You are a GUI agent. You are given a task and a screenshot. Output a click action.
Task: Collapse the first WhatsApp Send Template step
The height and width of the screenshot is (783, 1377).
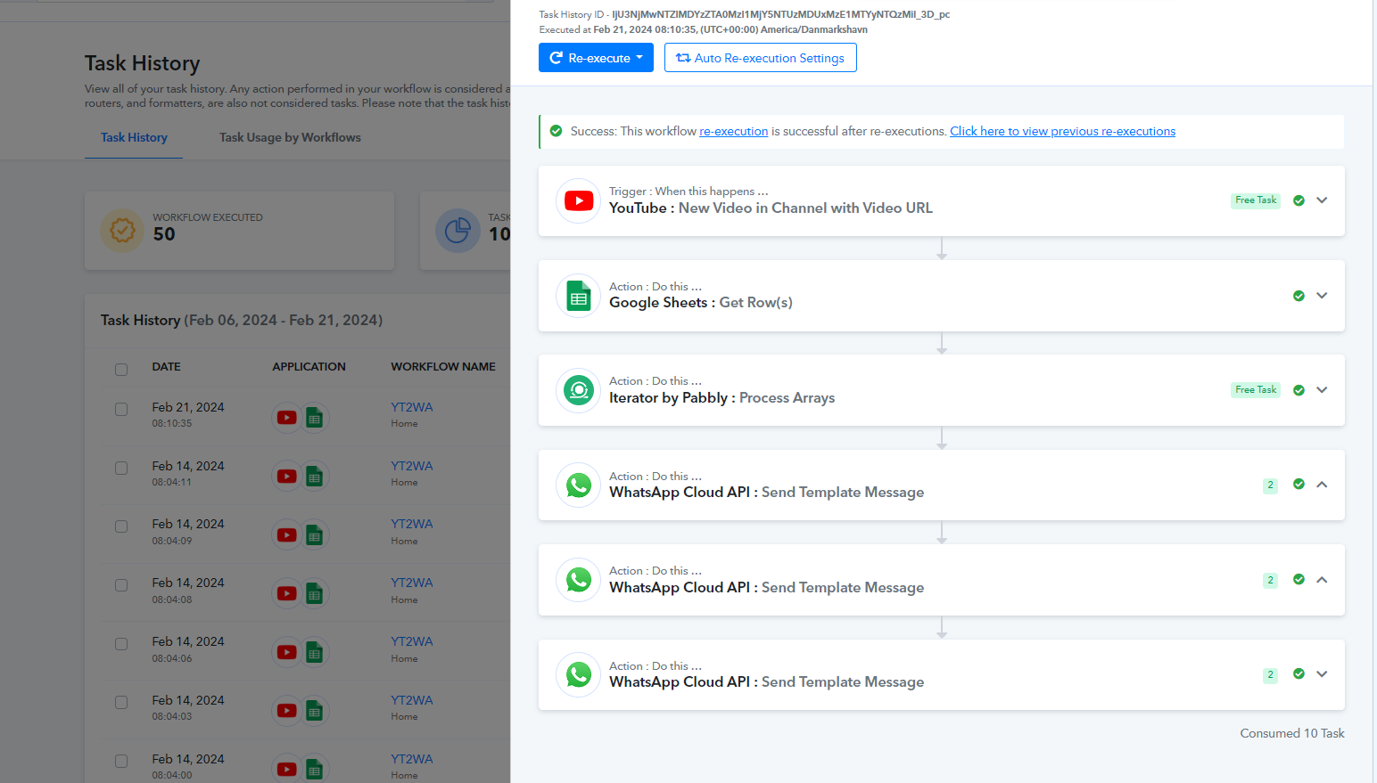pyautogui.click(x=1322, y=485)
